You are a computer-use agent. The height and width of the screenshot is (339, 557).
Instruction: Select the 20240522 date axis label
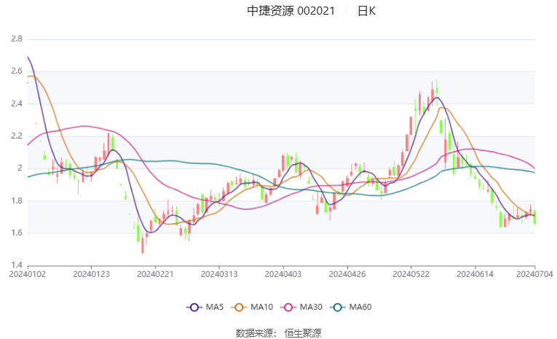411,274
